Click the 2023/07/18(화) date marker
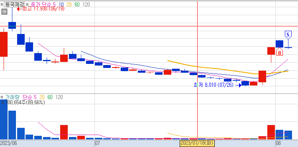 pos(197,143)
